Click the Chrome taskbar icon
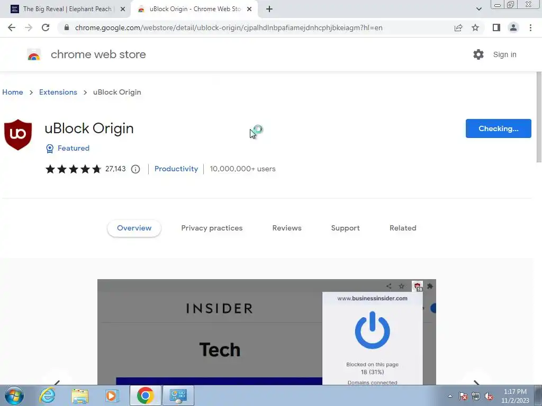 click(145, 395)
